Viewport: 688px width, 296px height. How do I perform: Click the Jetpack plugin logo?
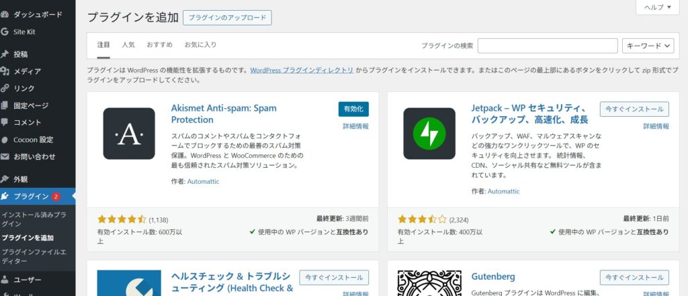tap(429, 134)
